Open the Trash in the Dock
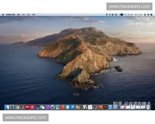Viewport: 155px width, 124px height. pyautogui.click(x=148, y=107)
